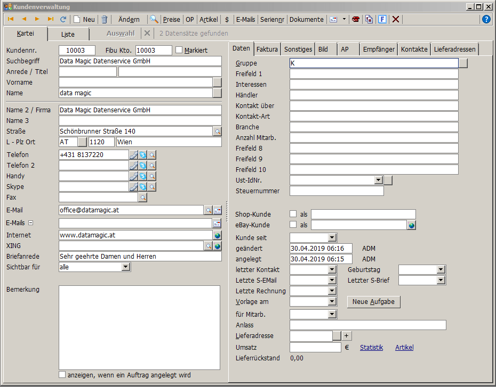Click globe icon beside XING field
This screenshot has width=496, height=387.
pos(217,246)
